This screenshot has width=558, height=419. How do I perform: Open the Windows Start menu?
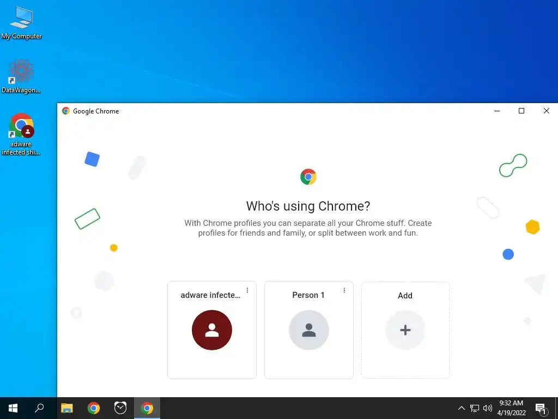pos(13,408)
